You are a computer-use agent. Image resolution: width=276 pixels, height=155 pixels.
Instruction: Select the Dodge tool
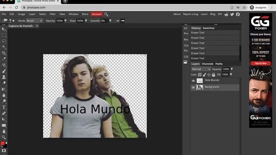click(4, 101)
